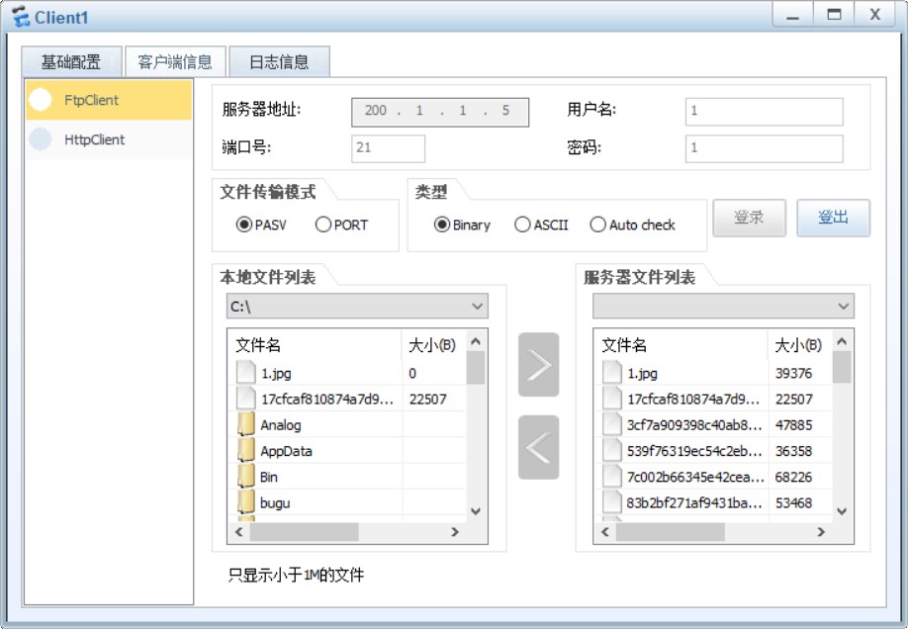Select bugu folder name in local list
Screen dimensions: 908x629
point(275,503)
